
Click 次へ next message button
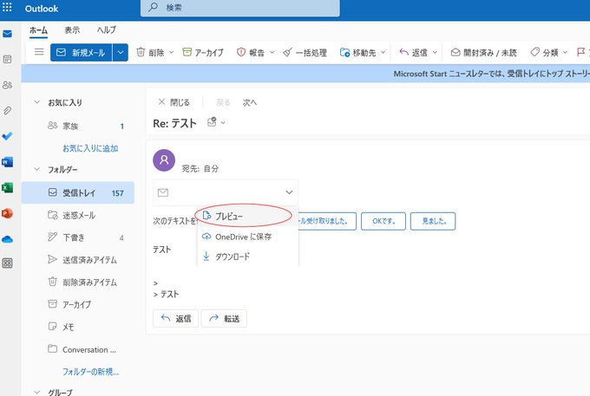(250, 102)
